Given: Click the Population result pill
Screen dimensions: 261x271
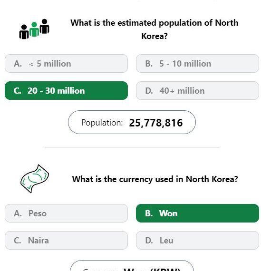Looking at the screenshot, I should pos(132,122).
